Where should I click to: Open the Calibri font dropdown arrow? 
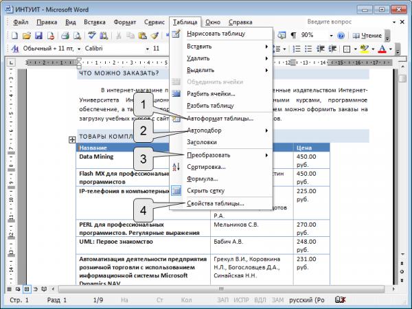click(148, 49)
